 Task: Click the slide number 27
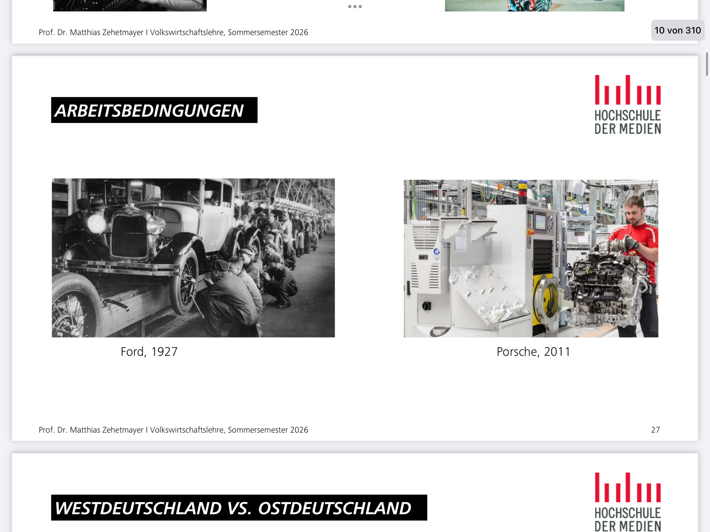(655, 430)
